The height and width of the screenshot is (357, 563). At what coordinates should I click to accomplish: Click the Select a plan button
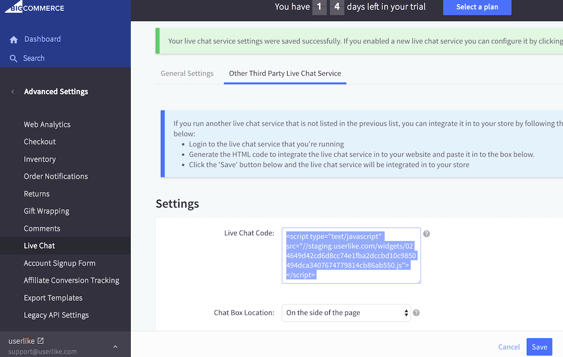tap(477, 7)
